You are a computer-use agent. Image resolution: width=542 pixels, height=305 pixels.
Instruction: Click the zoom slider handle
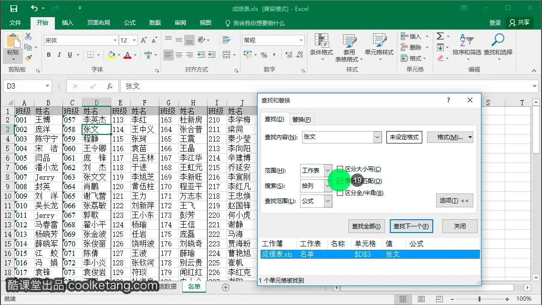pos(479,299)
